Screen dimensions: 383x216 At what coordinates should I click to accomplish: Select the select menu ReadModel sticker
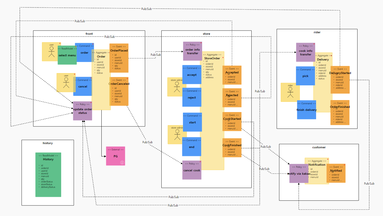pos(67,55)
